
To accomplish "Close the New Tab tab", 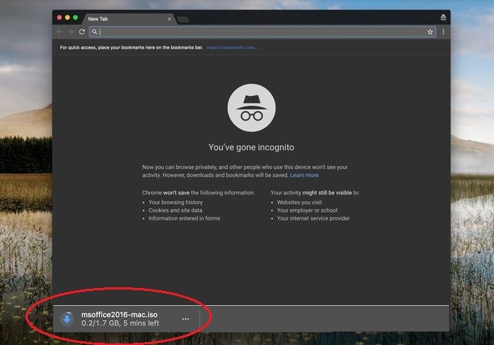I will pyautogui.click(x=169, y=19).
